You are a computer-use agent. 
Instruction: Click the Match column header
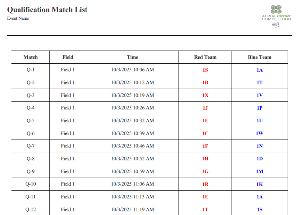point(31,57)
